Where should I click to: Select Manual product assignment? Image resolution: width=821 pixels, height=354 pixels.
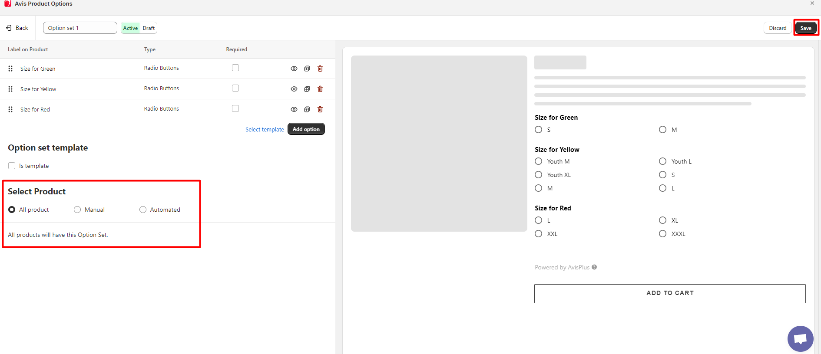click(x=77, y=210)
